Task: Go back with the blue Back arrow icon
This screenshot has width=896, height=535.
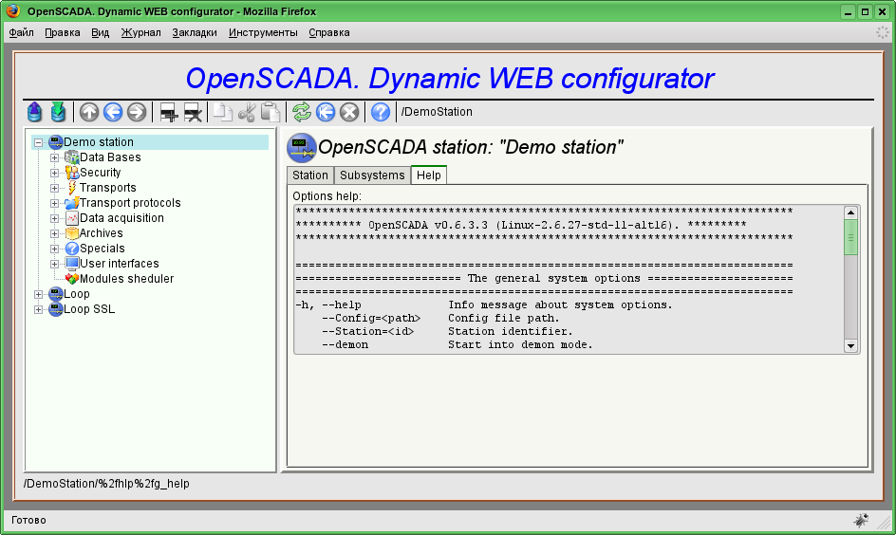Action: pos(113,112)
